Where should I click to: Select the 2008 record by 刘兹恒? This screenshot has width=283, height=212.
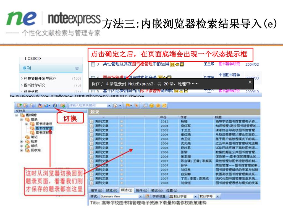click(174, 183)
